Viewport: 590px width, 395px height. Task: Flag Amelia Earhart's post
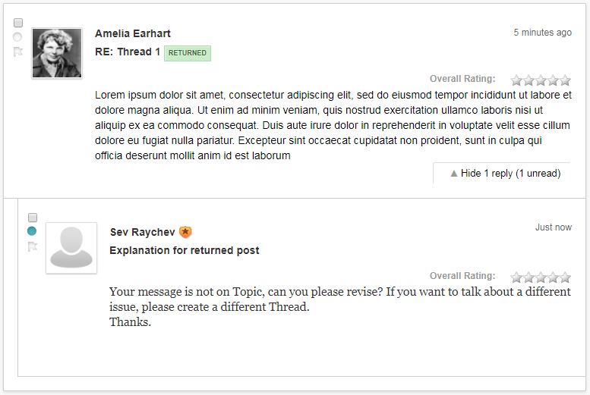click(17, 52)
